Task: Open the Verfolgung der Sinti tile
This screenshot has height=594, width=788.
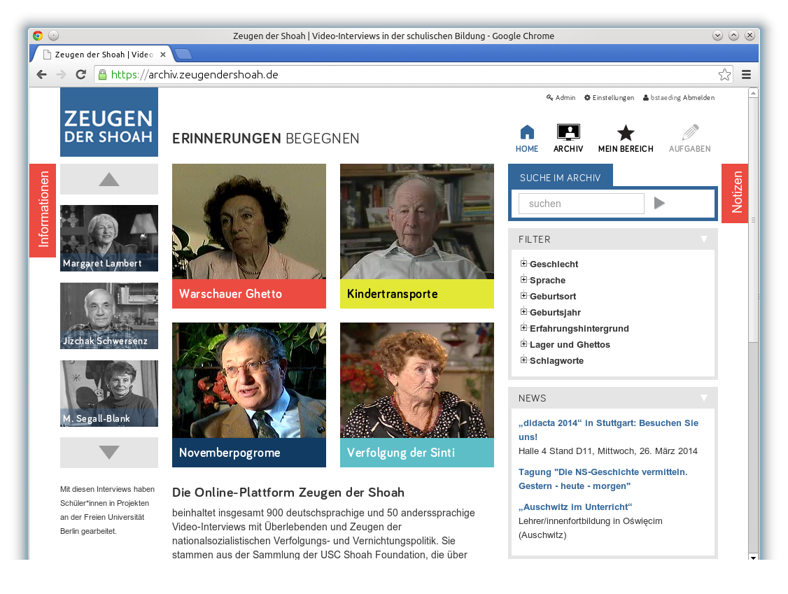Action: click(416, 395)
